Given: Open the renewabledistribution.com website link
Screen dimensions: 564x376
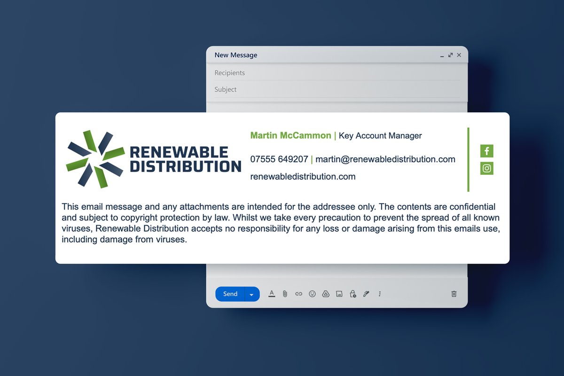Looking at the screenshot, I should 303,177.
